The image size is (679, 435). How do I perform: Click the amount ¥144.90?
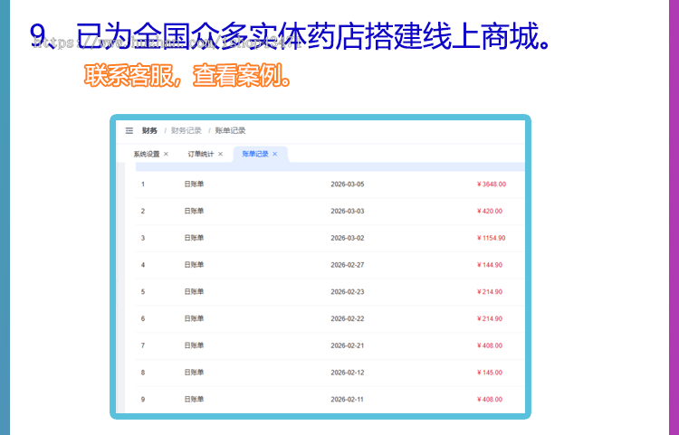point(489,265)
